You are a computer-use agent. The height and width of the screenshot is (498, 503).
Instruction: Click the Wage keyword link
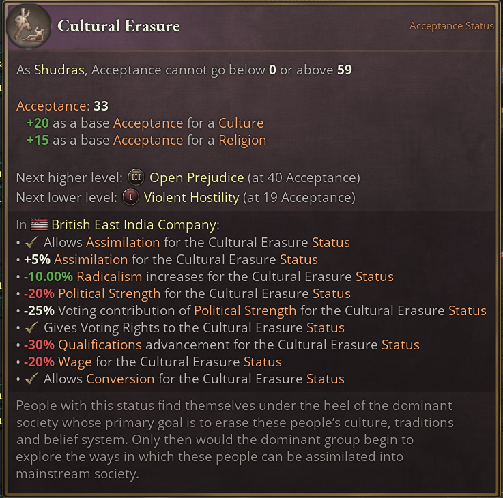click(x=74, y=362)
